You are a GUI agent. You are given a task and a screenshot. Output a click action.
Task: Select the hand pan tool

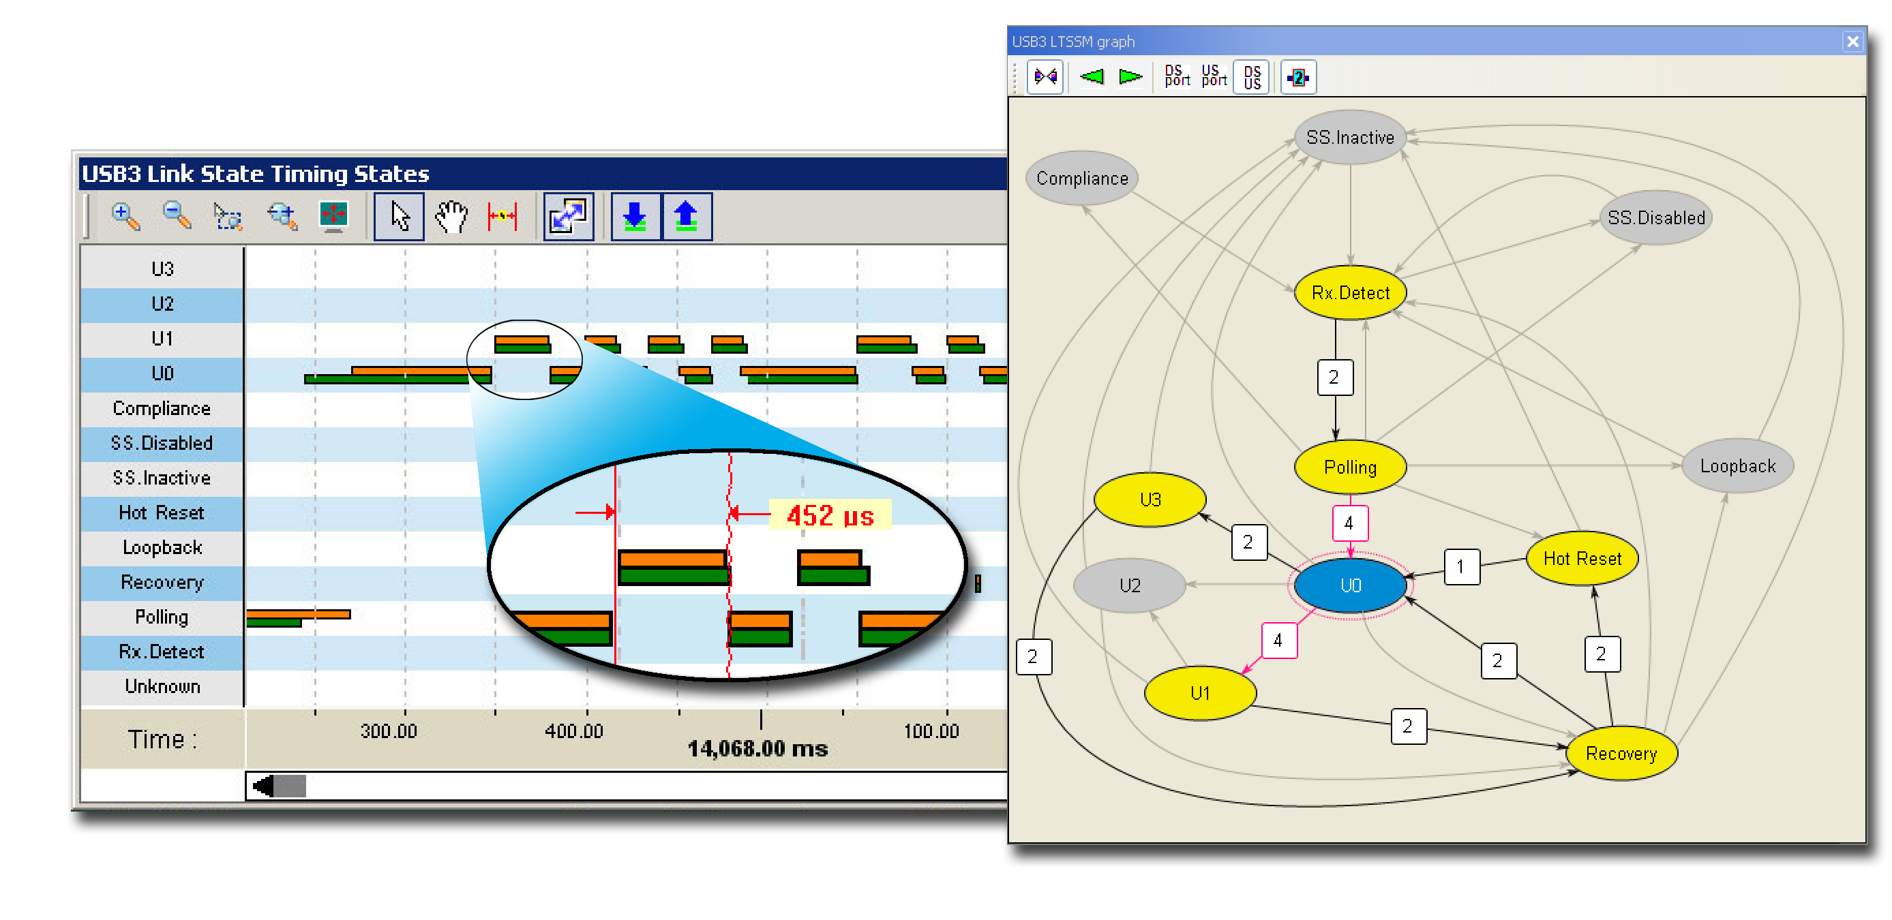click(x=452, y=217)
